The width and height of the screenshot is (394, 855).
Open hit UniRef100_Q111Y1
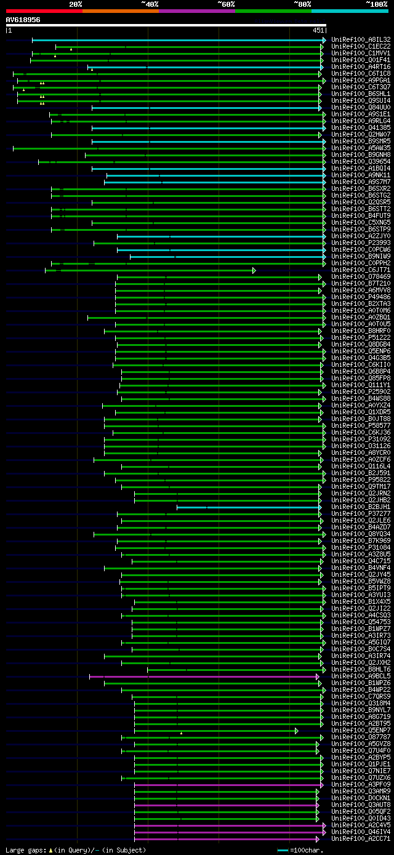pyautogui.click(x=361, y=385)
